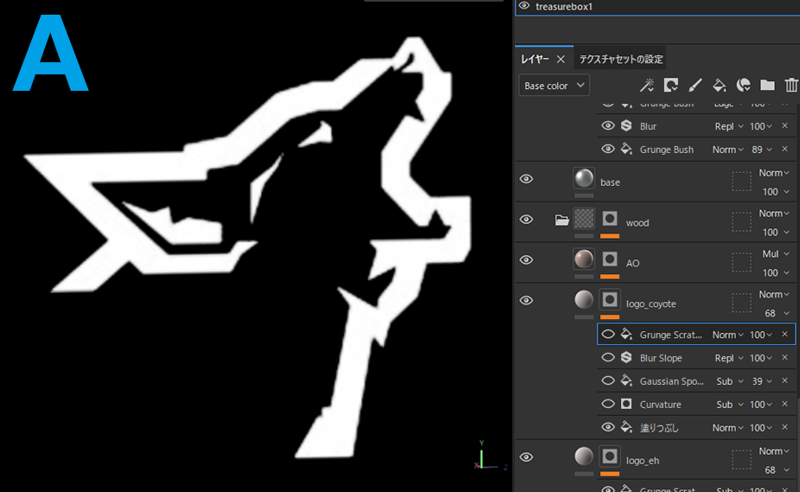Image resolution: width=800 pixels, height=492 pixels.
Task: Click the add effect magic wand icon
Action: [x=646, y=85]
